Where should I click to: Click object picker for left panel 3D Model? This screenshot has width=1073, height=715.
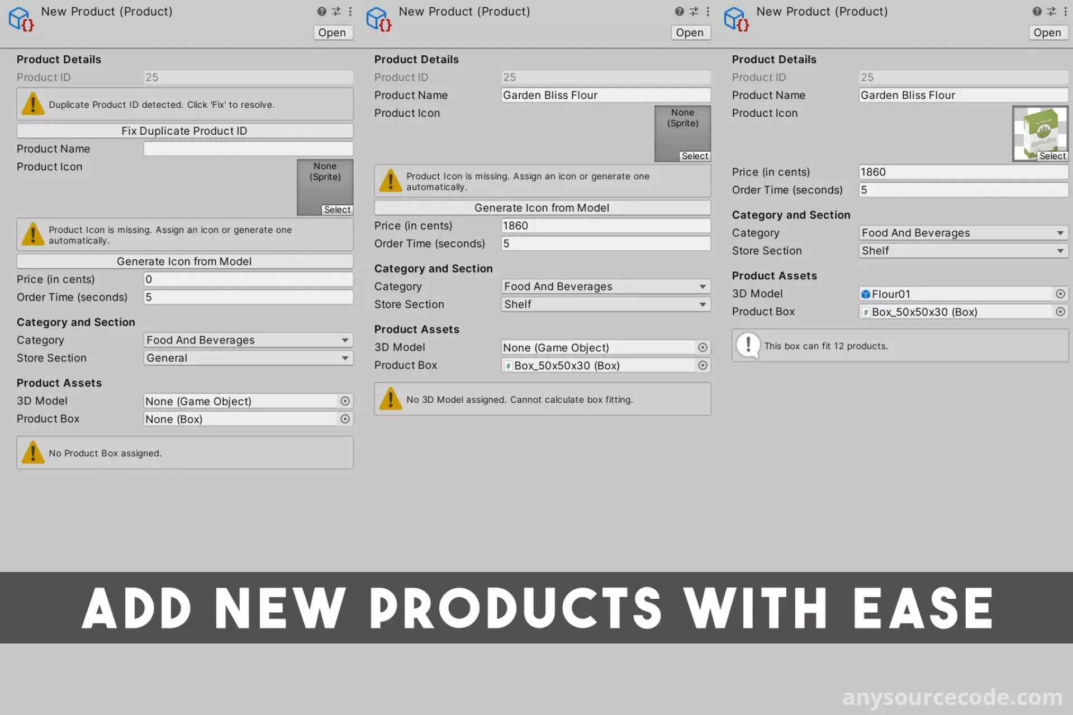coord(345,401)
